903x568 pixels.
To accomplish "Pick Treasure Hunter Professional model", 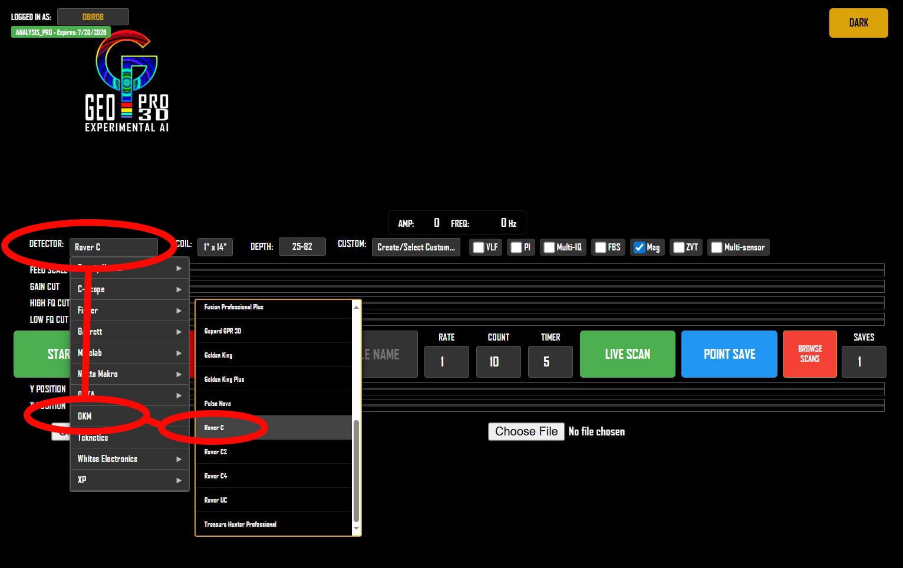I will click(x=273, y=524).
